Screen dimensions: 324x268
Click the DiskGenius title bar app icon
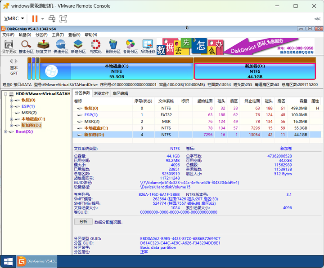(x=3, y=29)
